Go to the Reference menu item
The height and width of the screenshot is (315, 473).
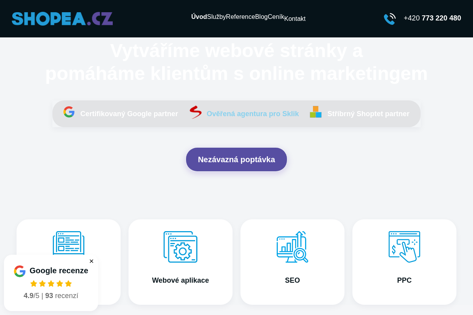click(240, 17)
